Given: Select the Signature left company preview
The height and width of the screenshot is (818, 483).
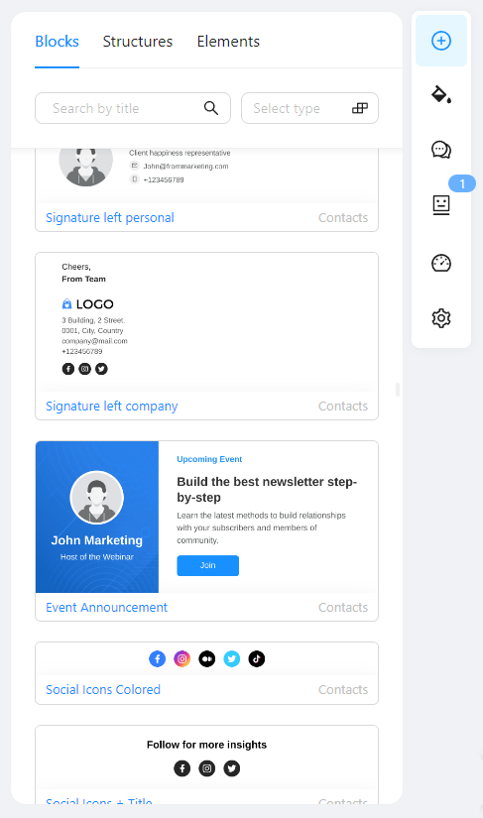Looking at the screenshot, I should click(x=206, y=322).
